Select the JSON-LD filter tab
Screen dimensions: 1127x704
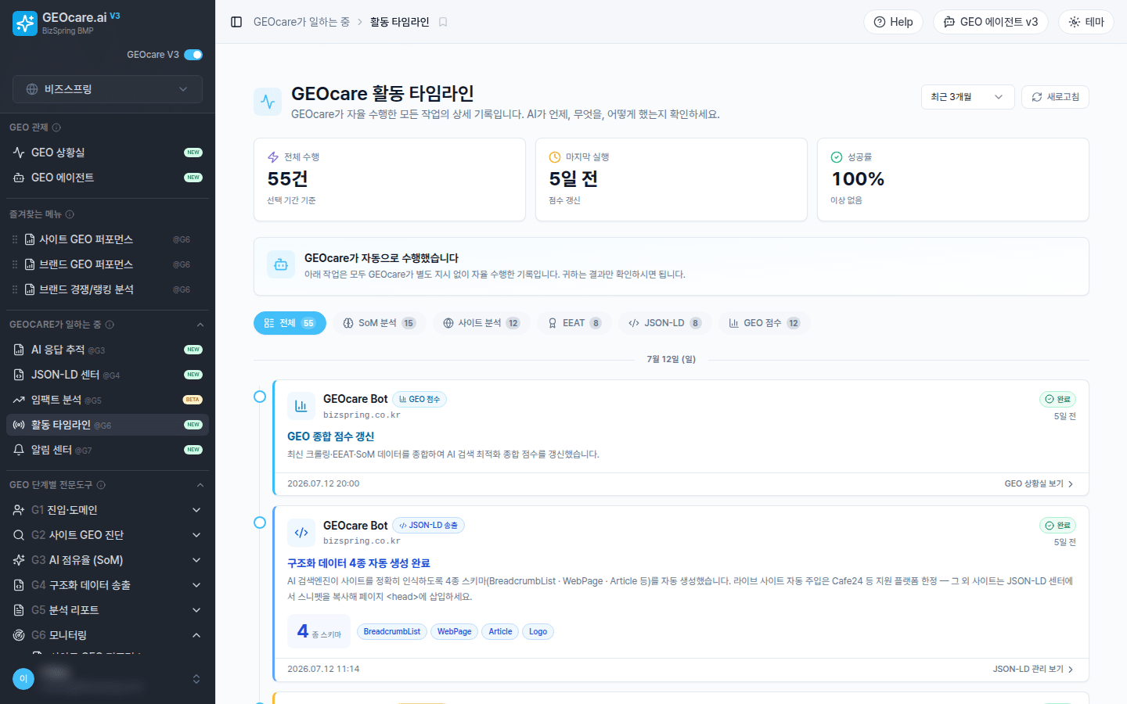665,323
